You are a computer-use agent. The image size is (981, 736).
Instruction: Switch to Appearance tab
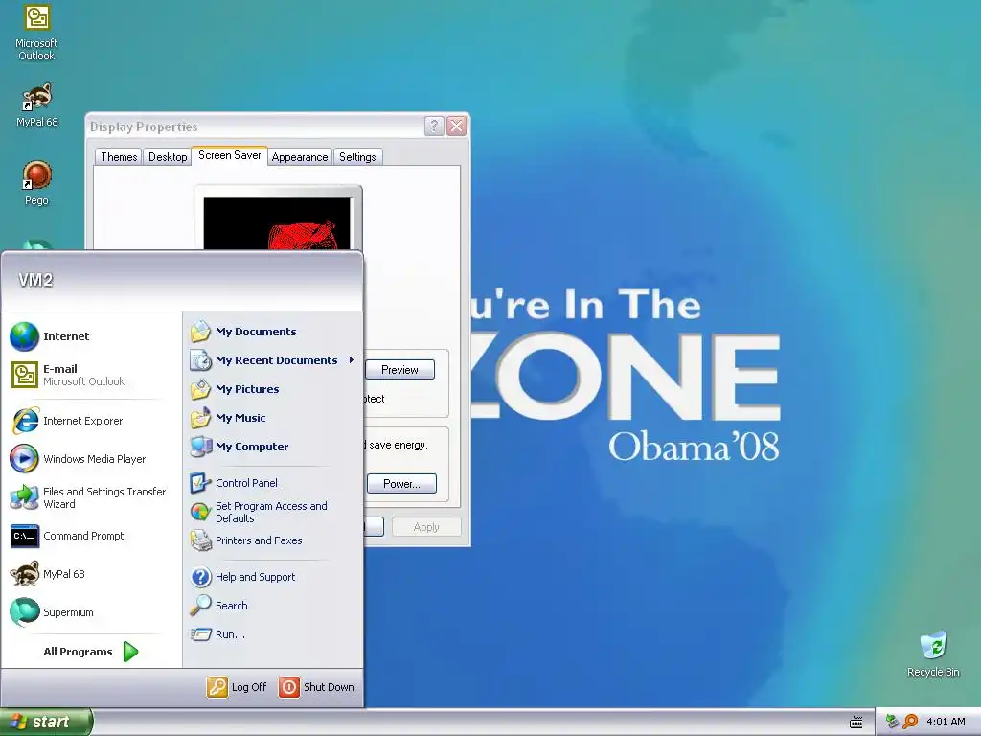coord(300,157)
